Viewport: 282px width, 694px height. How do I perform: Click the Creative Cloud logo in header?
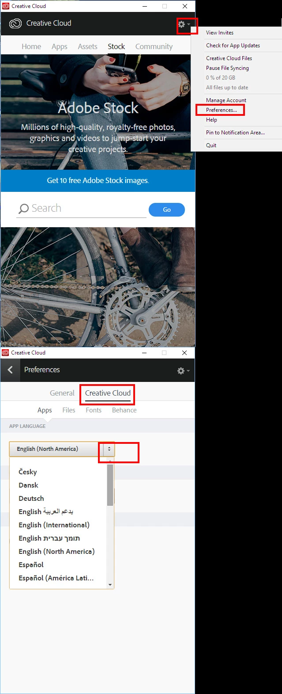(x=15, y=23)
